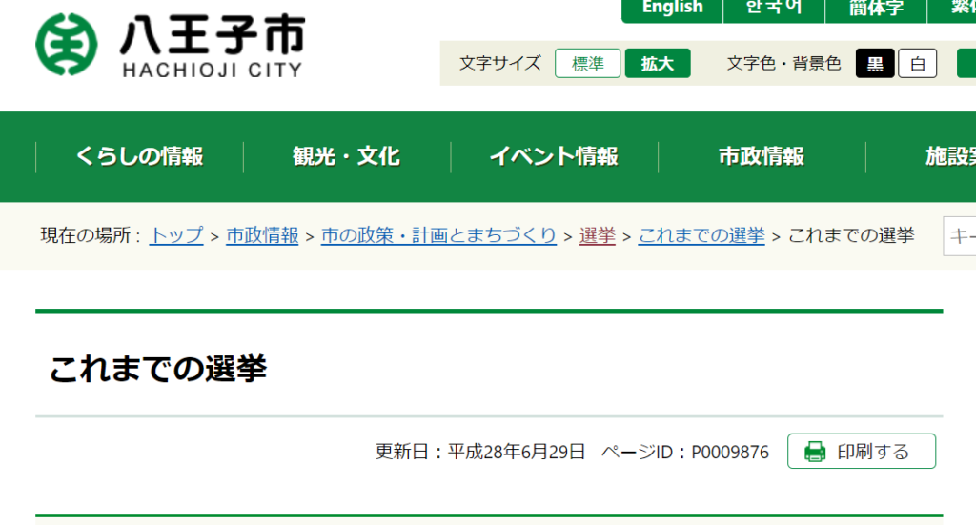
Task: Choose the black (黒) background color
Action: [874, 64]
